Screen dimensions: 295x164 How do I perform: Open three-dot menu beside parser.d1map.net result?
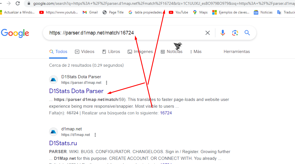[x=107, y=83]
